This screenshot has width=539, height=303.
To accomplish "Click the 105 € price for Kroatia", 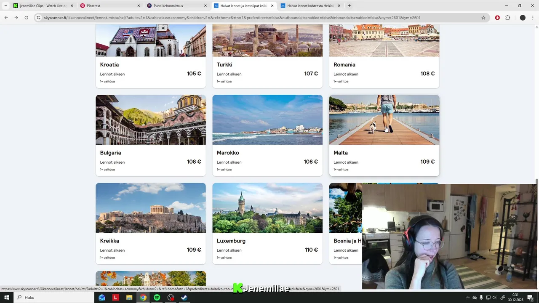I will click(194, 74).
